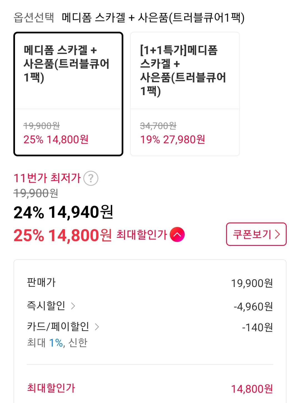Expand the 즉시할인 chevron arrow

(x=73, y=306)
